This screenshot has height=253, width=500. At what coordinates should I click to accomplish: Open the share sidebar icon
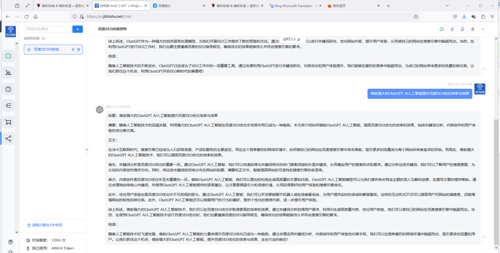[8, 139]
